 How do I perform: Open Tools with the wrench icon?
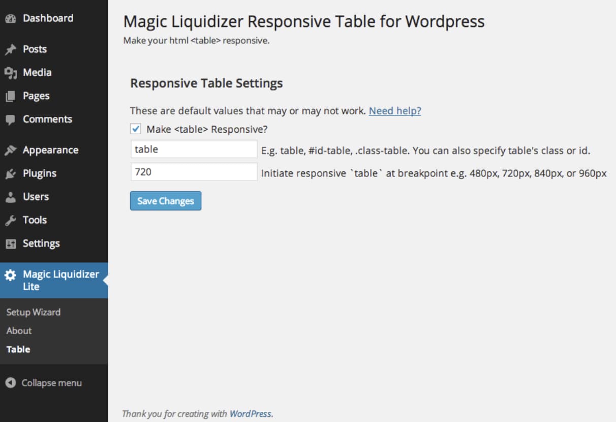coord(11,220)
